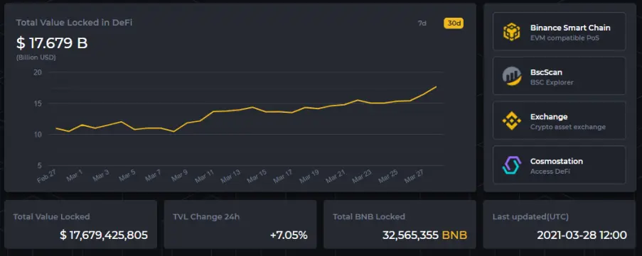Click the 'TVL Change 24h' label
The image size is (642, 256).
[206, 217]
